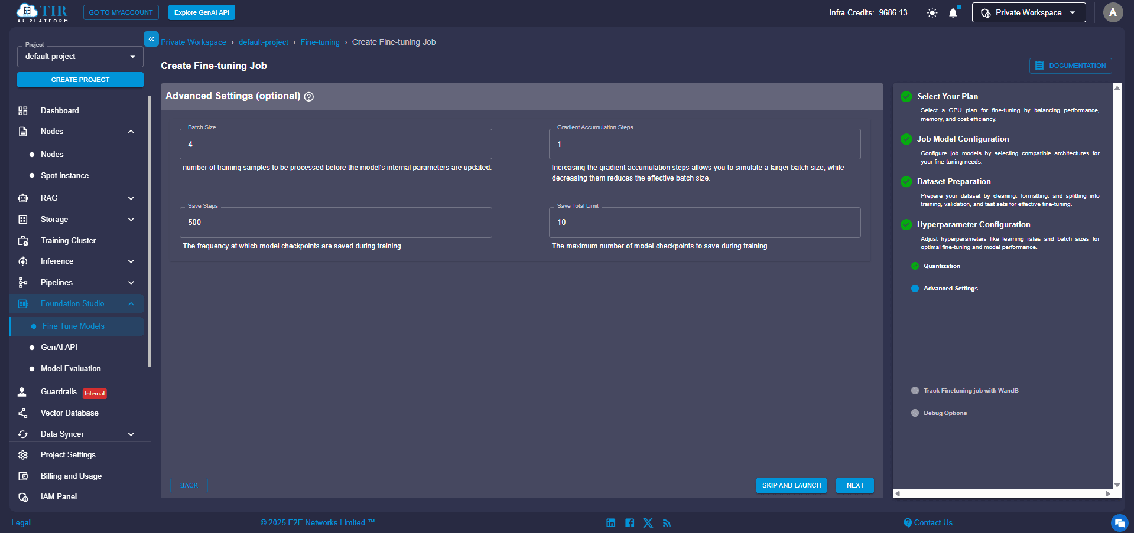Click the Save Steps input field
The image size is (1134, 533).
[x=336, y=223]
